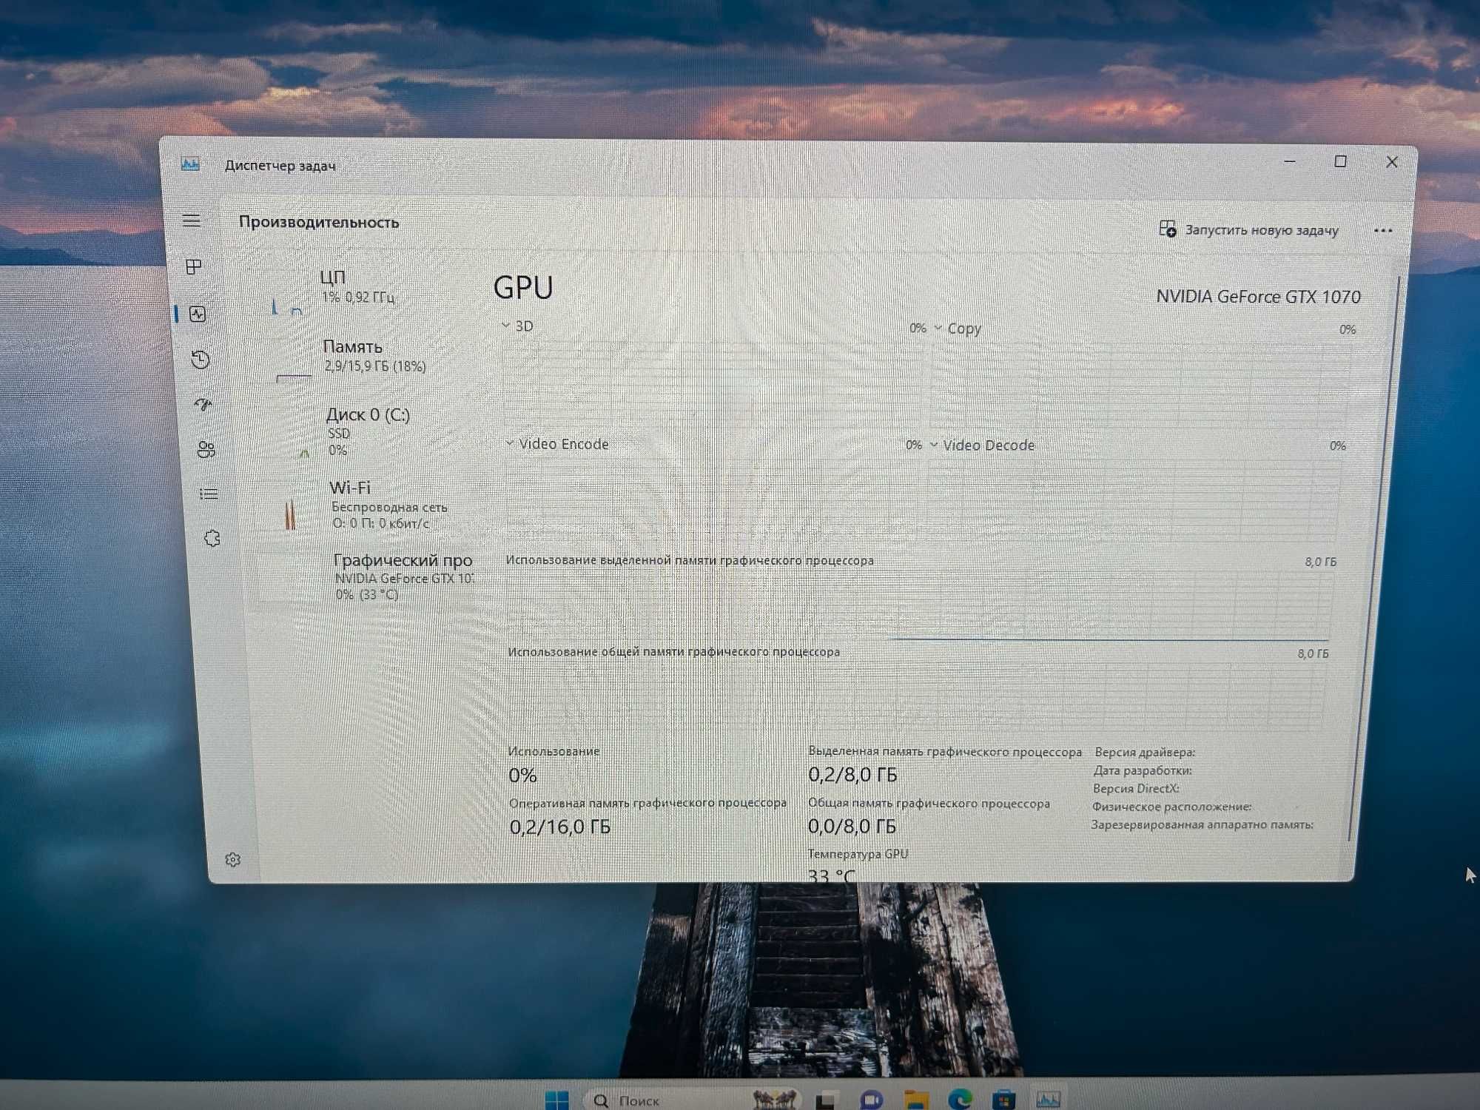Click the 0,0/8,0 ГБ shared memory value
Viewport: 1480px width, 1110px height.
pos(852,826)
